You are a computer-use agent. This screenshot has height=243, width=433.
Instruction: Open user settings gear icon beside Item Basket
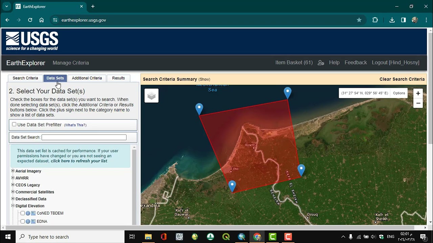[x=321, y=63]
